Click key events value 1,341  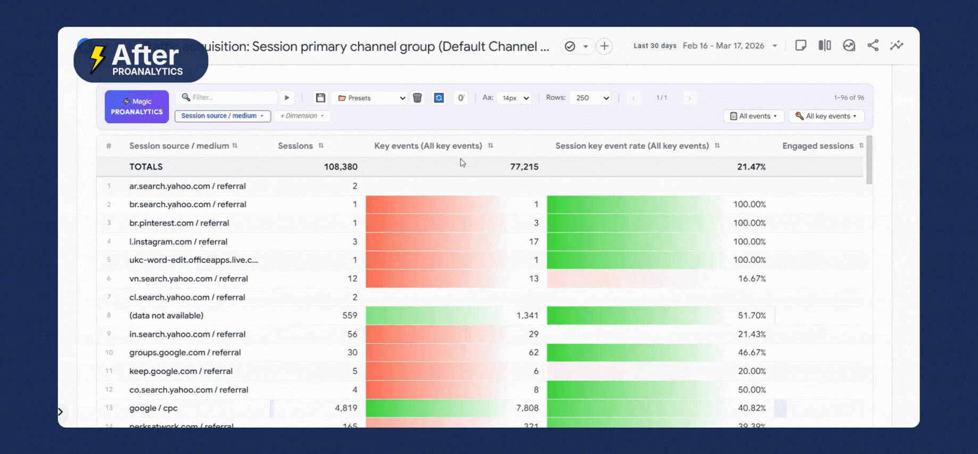coord(527,316)
